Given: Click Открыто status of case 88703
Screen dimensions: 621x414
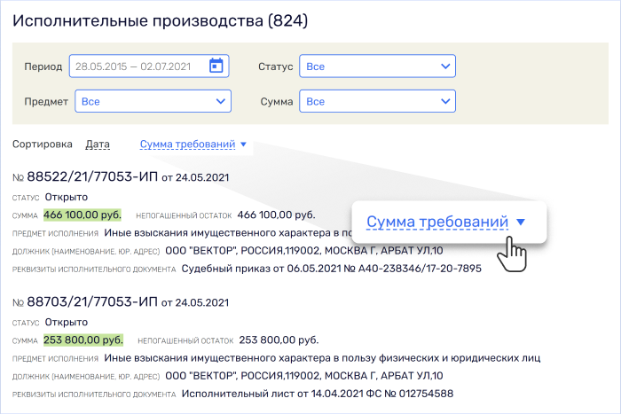Looking at the screenshot, I should click(x=67, y=322).
